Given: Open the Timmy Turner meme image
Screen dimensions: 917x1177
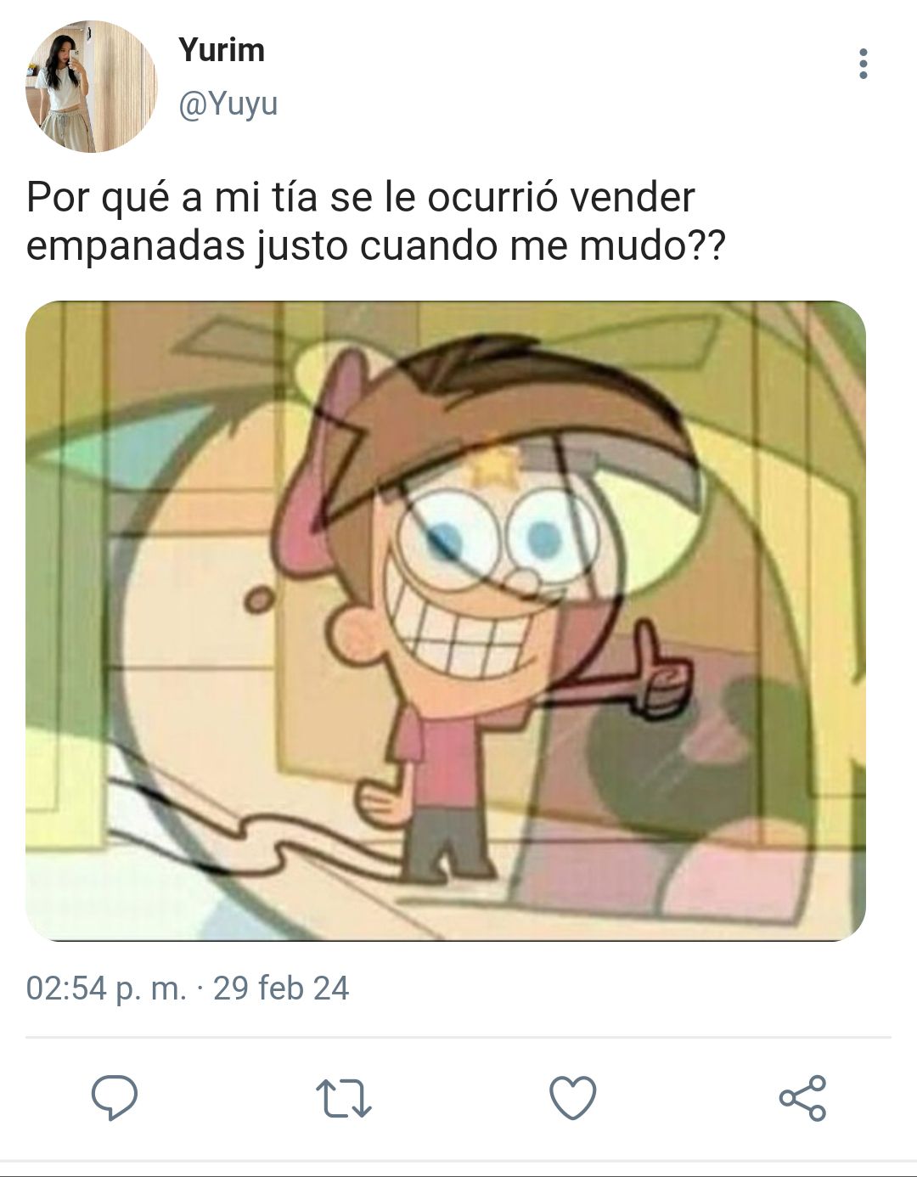Looking at the screenshot, I should pyautogui.click(x=446, y=621).
